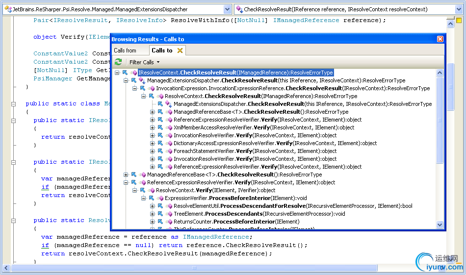This screenshot has width=466, height=275.
Task: Click call arrow icon beside ResolveElementUtil.ProcessDescendantForResolve
Action: (x=160, y=206)
